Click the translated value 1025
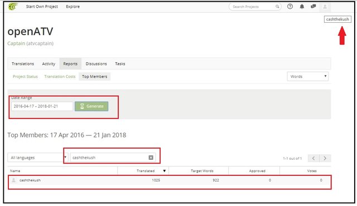The width and height of the screenshot is (357, 206). point(156,180)
